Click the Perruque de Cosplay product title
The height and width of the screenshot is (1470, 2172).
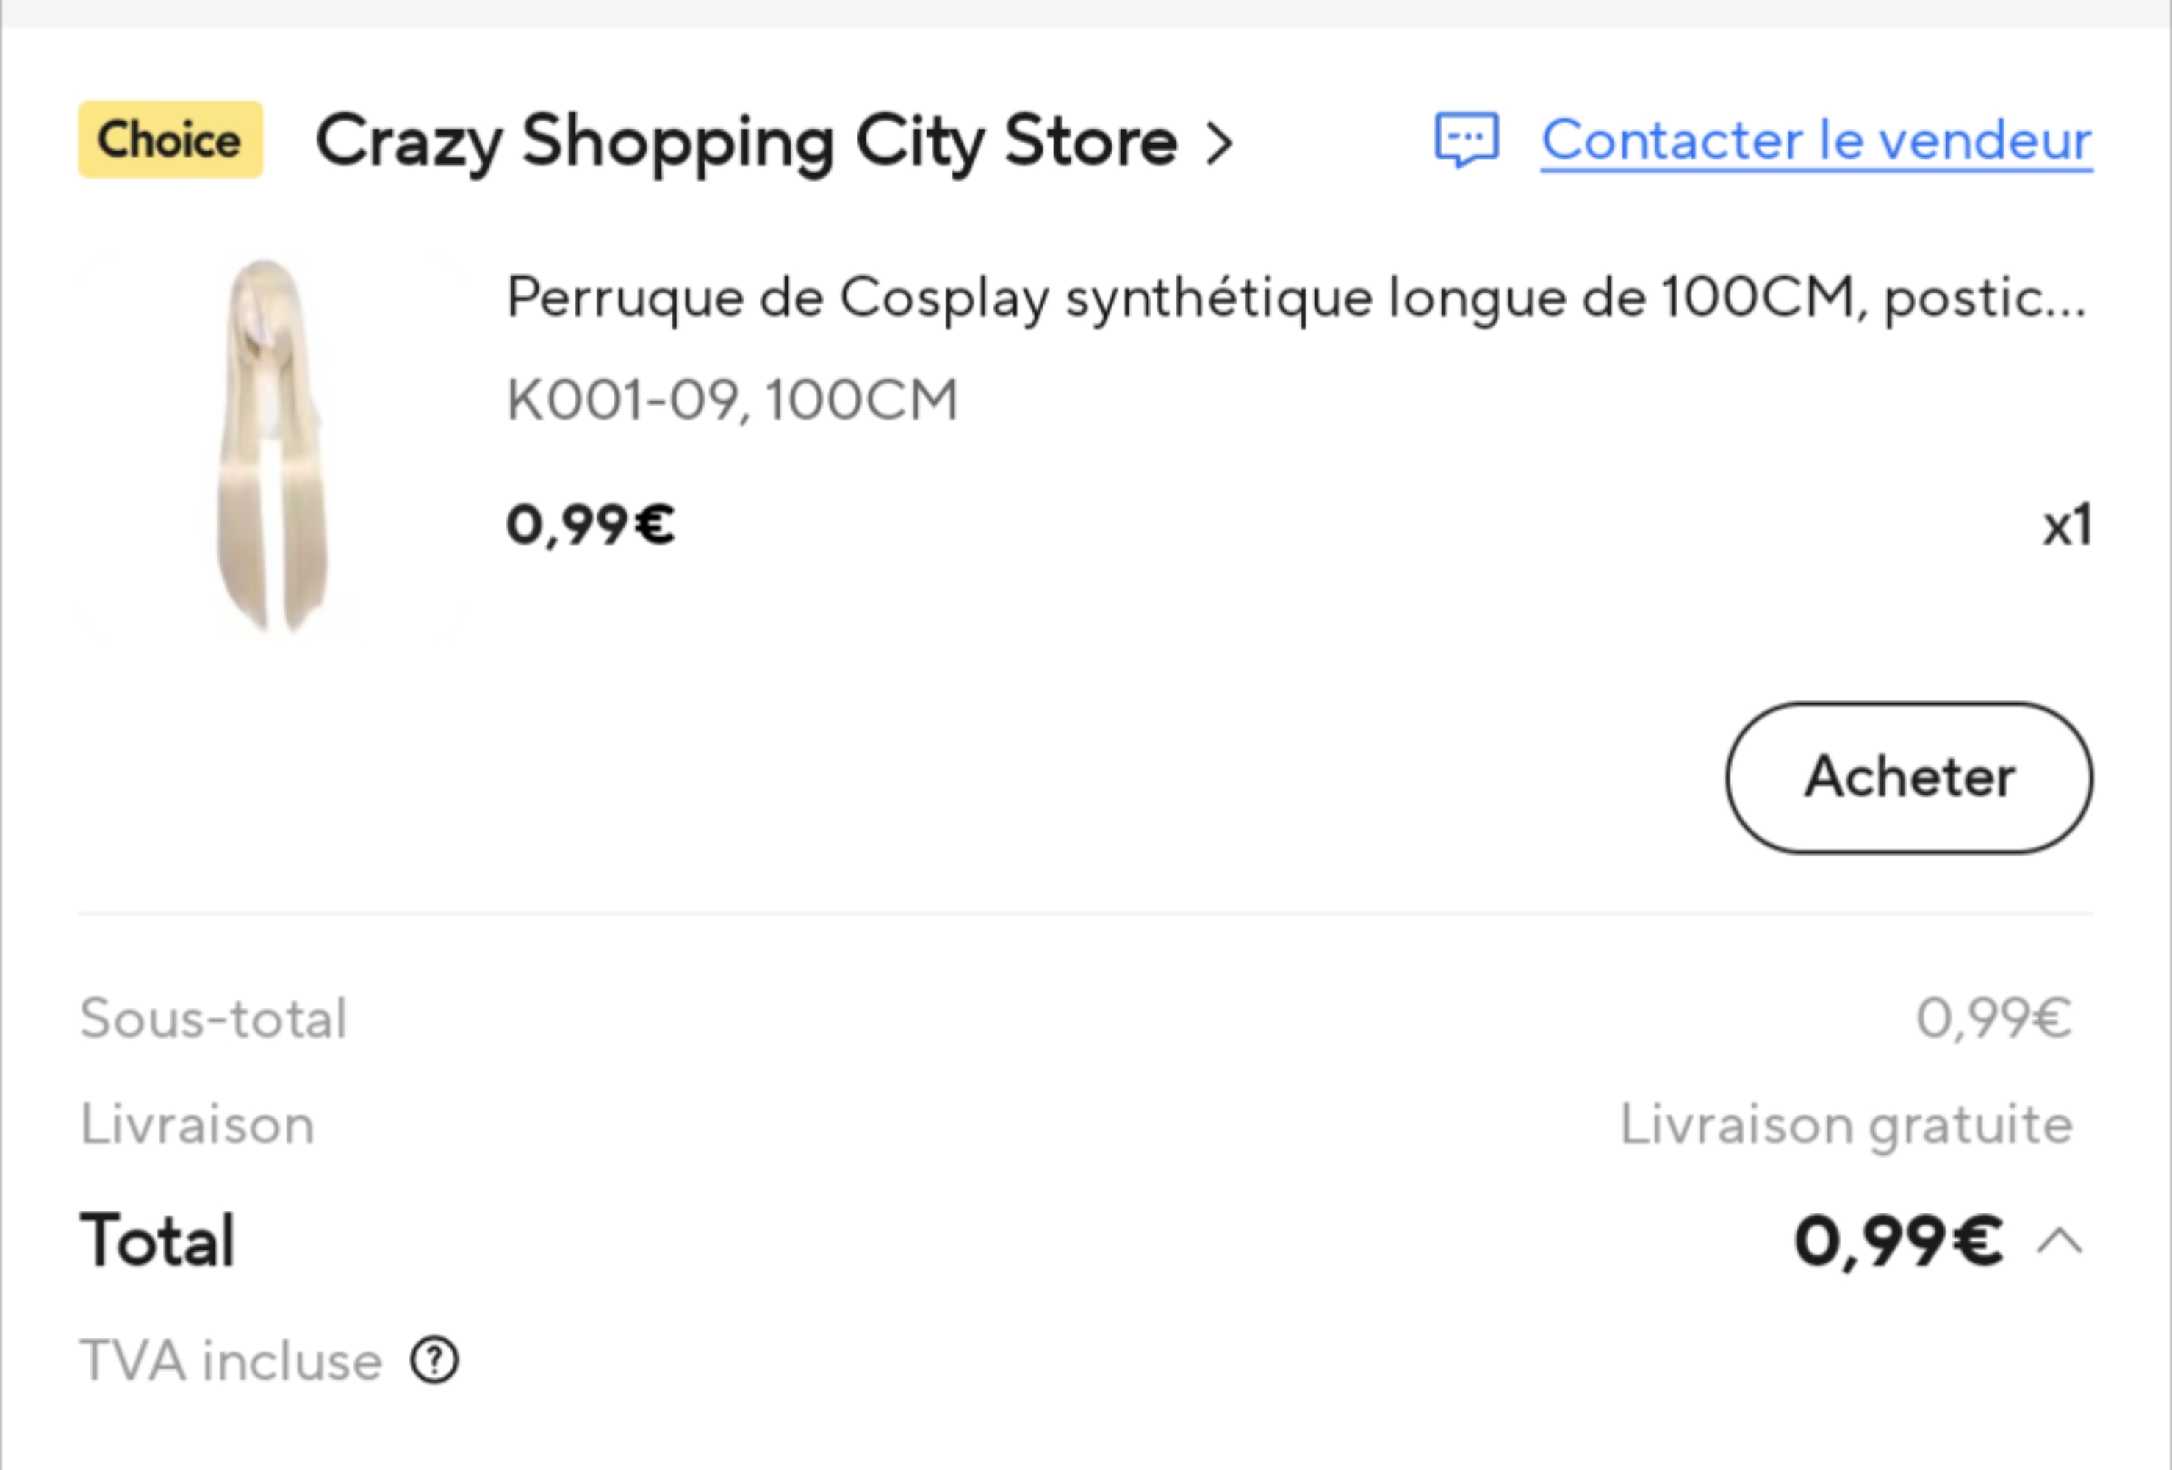[x=1295, y=298]
